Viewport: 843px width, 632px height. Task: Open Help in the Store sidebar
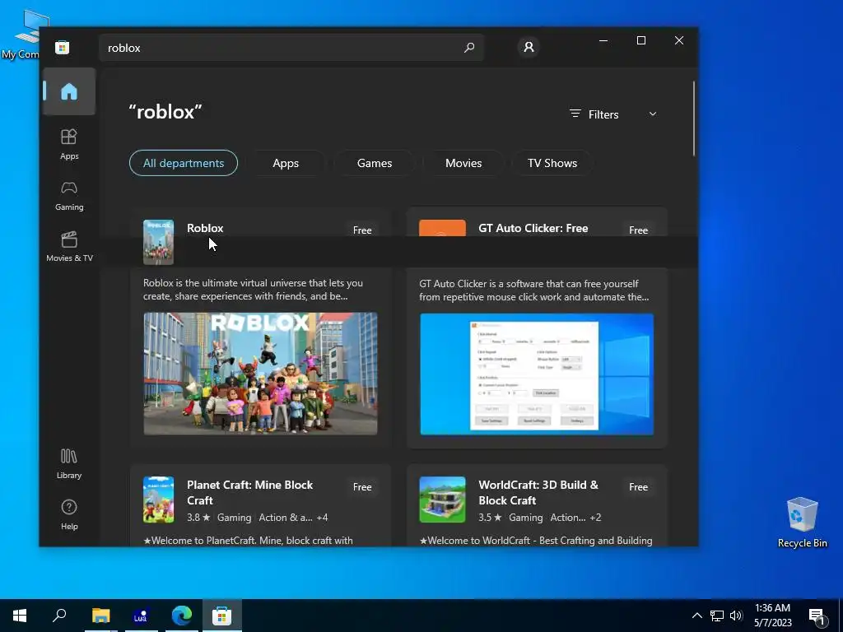pos(69,514)
